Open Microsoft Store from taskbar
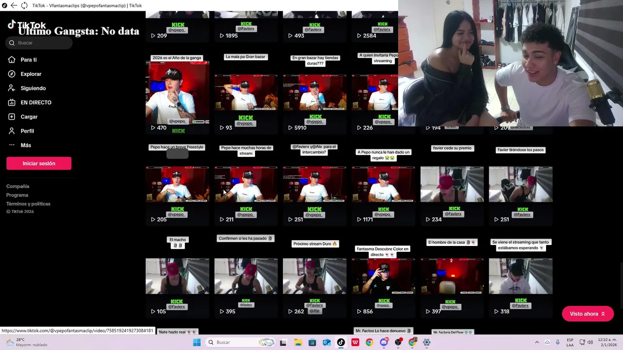 [312, 342]
